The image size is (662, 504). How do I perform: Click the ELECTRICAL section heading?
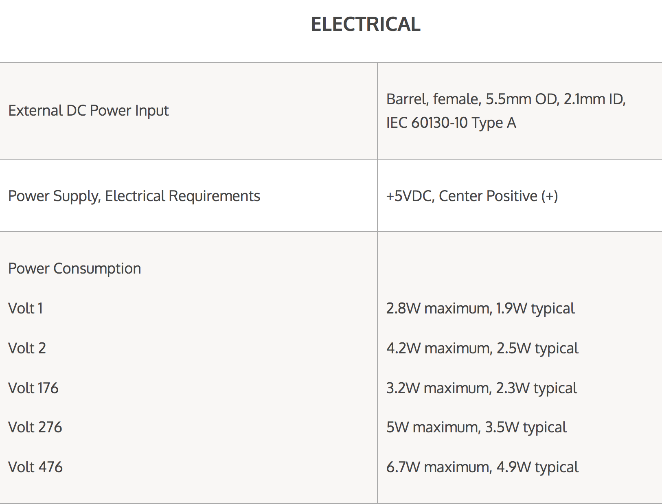[365, 24]
